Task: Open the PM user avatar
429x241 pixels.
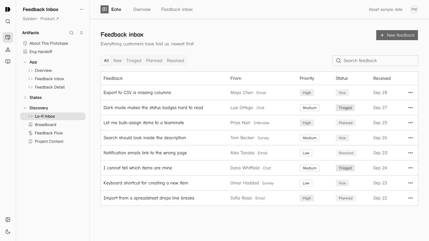Action: (x=414, y=9)
